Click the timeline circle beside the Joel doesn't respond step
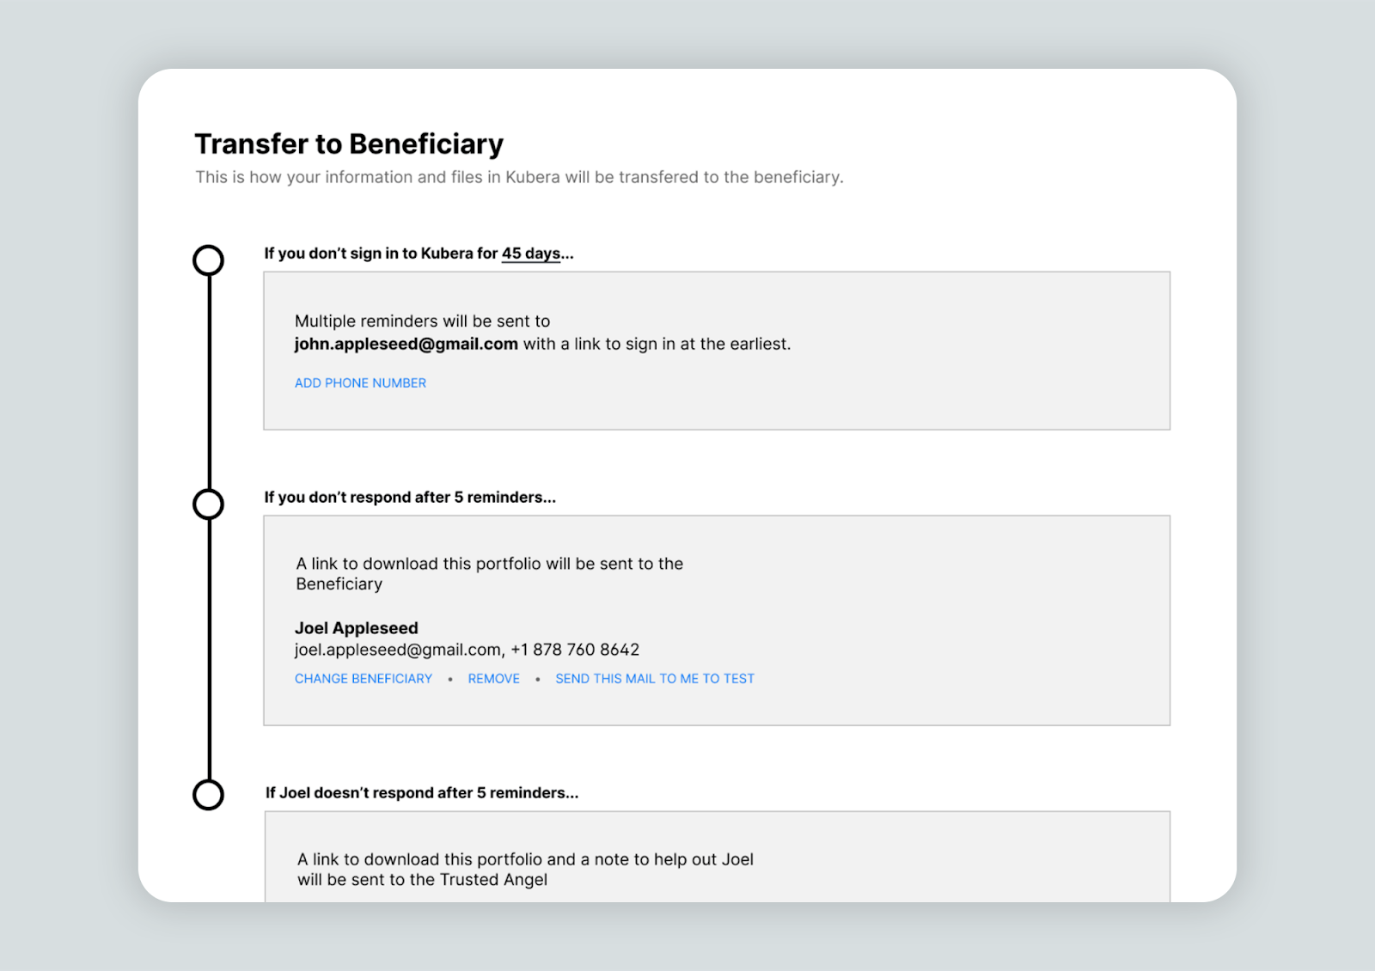The image size is (1375, 971). pyautogui.click(x=208, y=795)
